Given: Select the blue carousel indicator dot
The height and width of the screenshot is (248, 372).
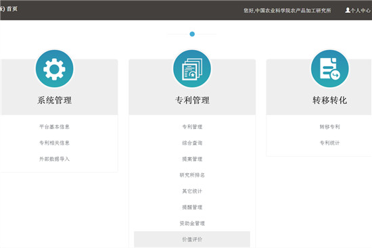Looking at the screenshot, I should [192, 34].
